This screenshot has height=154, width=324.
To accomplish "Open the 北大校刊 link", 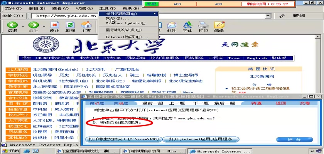I will 96,69.
